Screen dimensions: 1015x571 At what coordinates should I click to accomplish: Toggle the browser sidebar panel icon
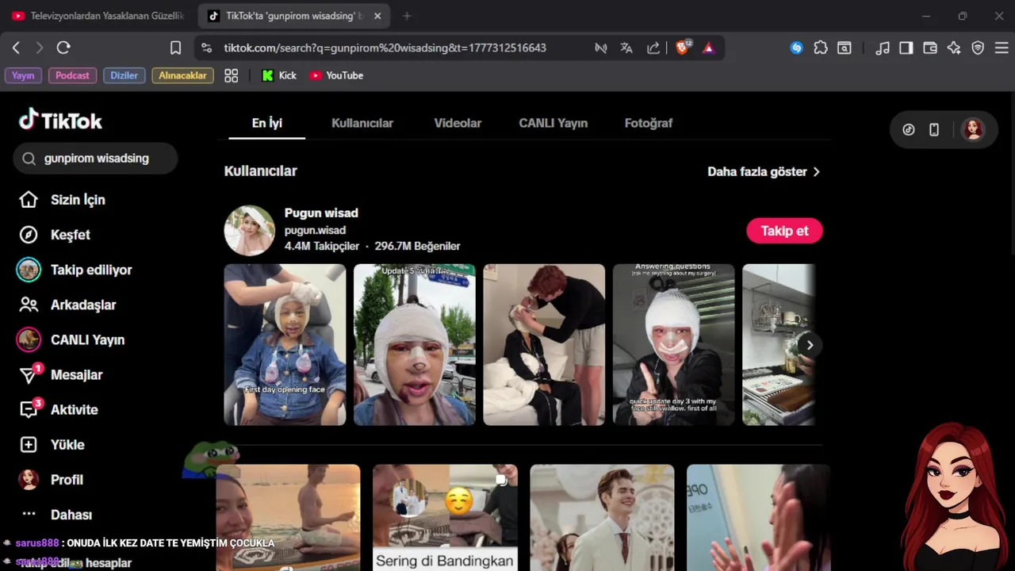point(906,48)
